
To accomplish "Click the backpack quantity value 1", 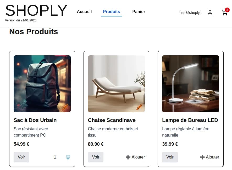I will click(x=55, y=157).
